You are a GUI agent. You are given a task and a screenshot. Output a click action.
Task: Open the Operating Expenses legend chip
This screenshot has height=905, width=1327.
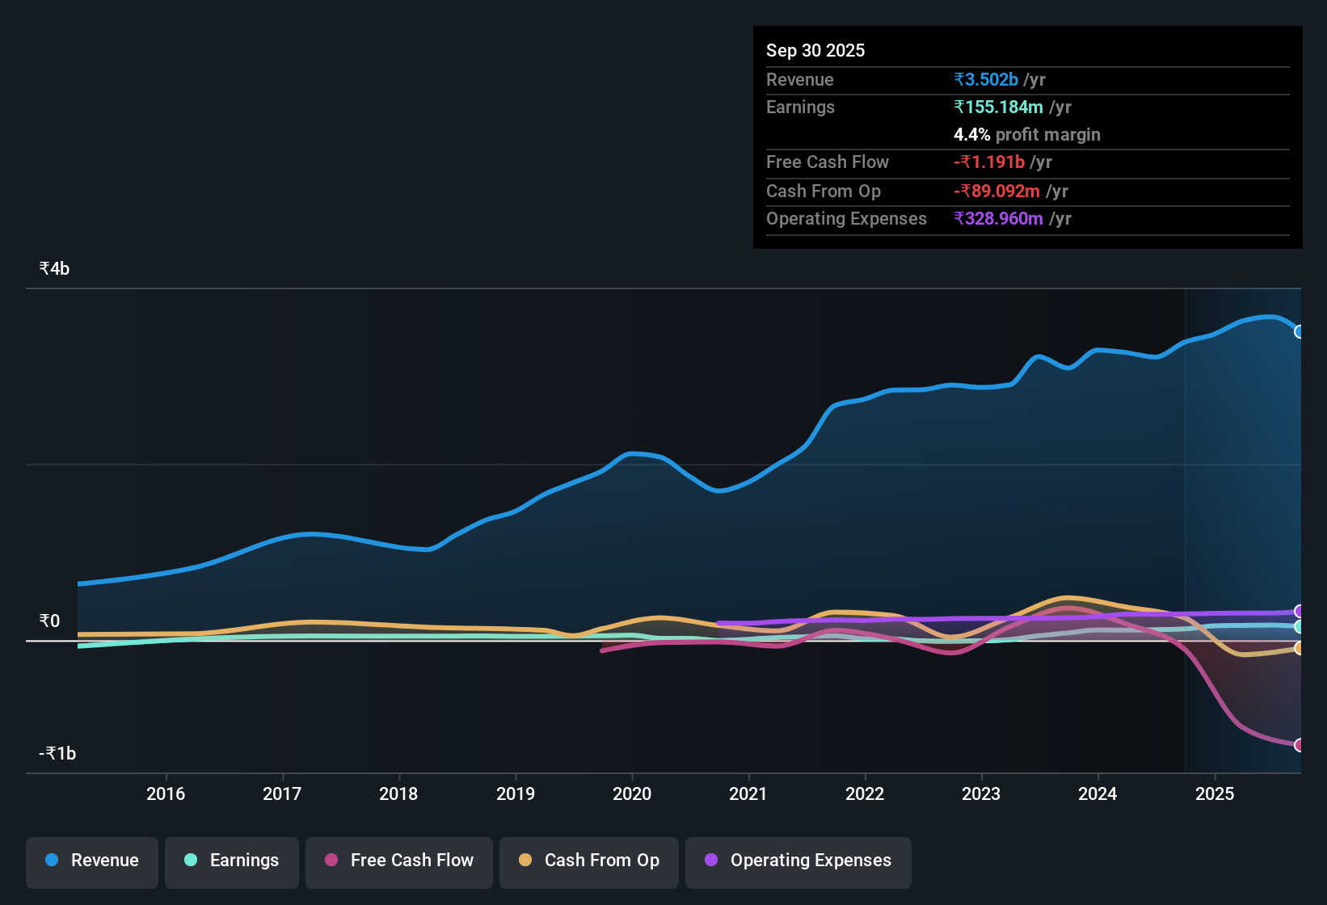(798, 861)
